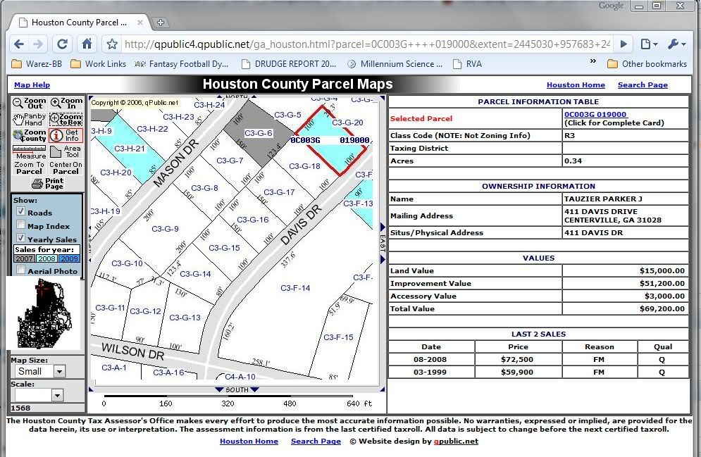
Task: Choose the Area Tool
Action: pos(66,152)
